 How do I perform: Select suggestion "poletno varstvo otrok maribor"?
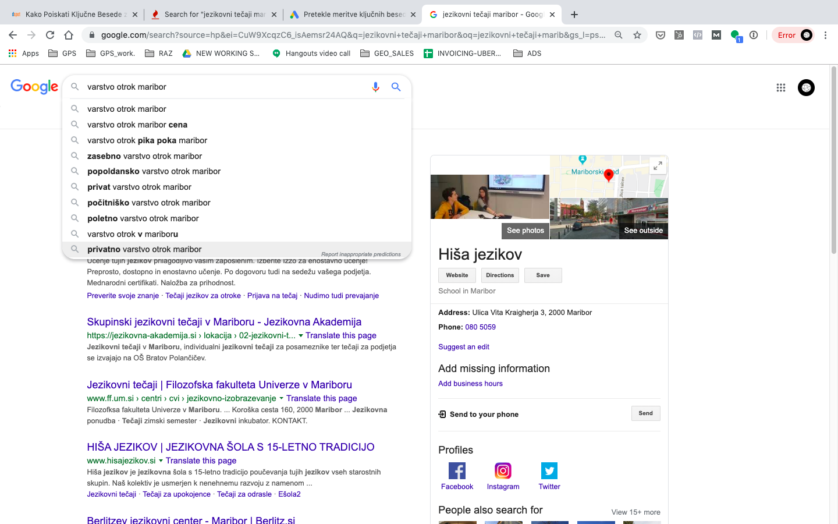(x=237, y=218)
